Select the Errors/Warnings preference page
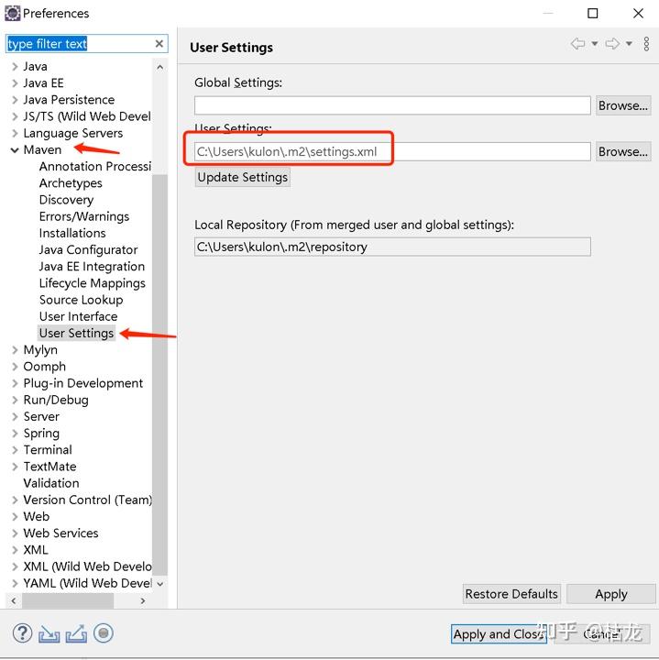Image resolution: width=659 pixels, height=660 pixels. [84, 216]
